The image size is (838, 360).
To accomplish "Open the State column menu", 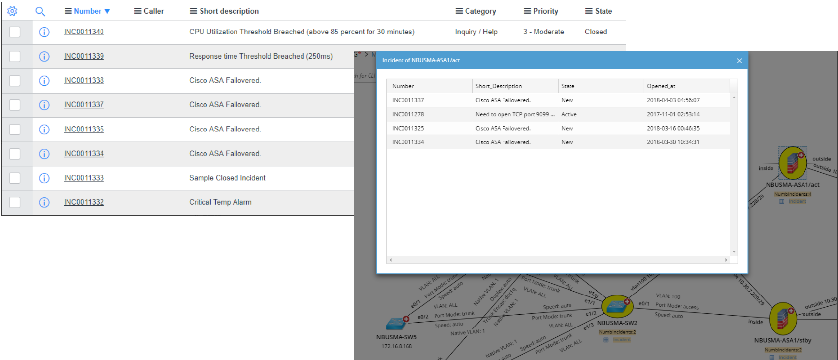I will coord(589,11).
